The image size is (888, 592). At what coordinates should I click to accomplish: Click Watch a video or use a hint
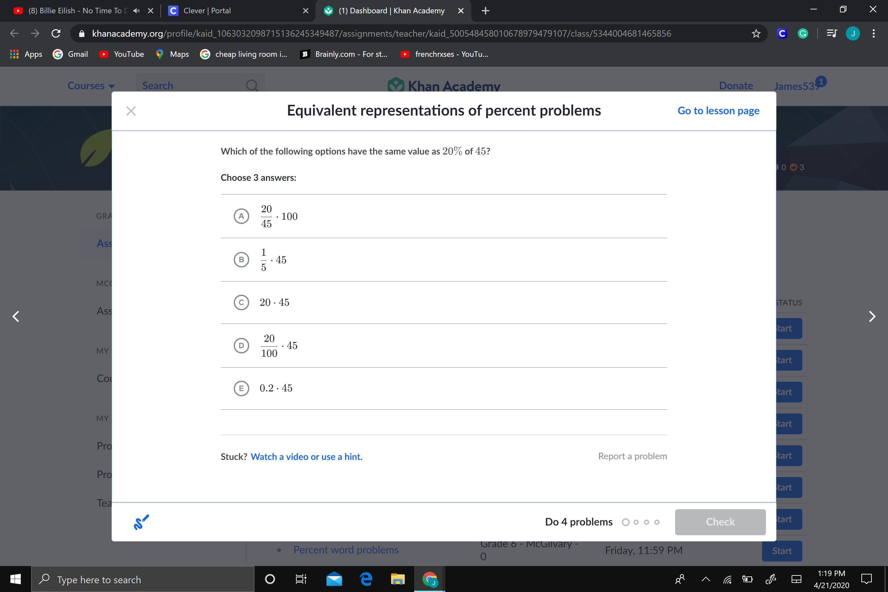tap(306, 457)
